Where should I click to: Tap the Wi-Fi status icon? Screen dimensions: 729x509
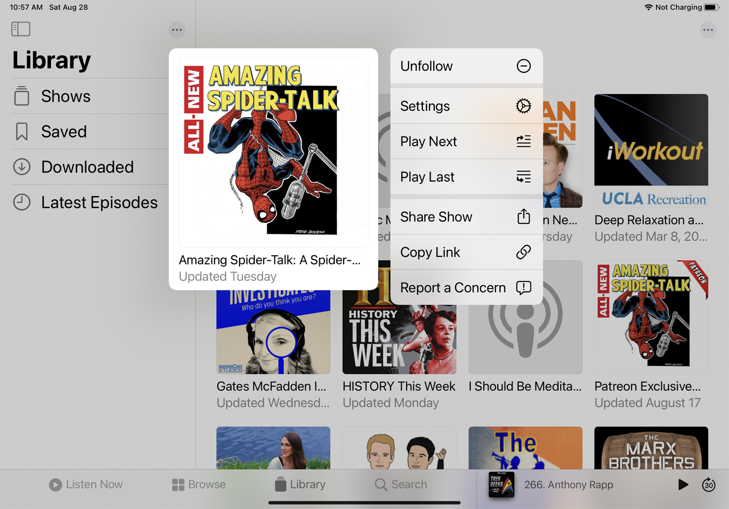(648, 7)
